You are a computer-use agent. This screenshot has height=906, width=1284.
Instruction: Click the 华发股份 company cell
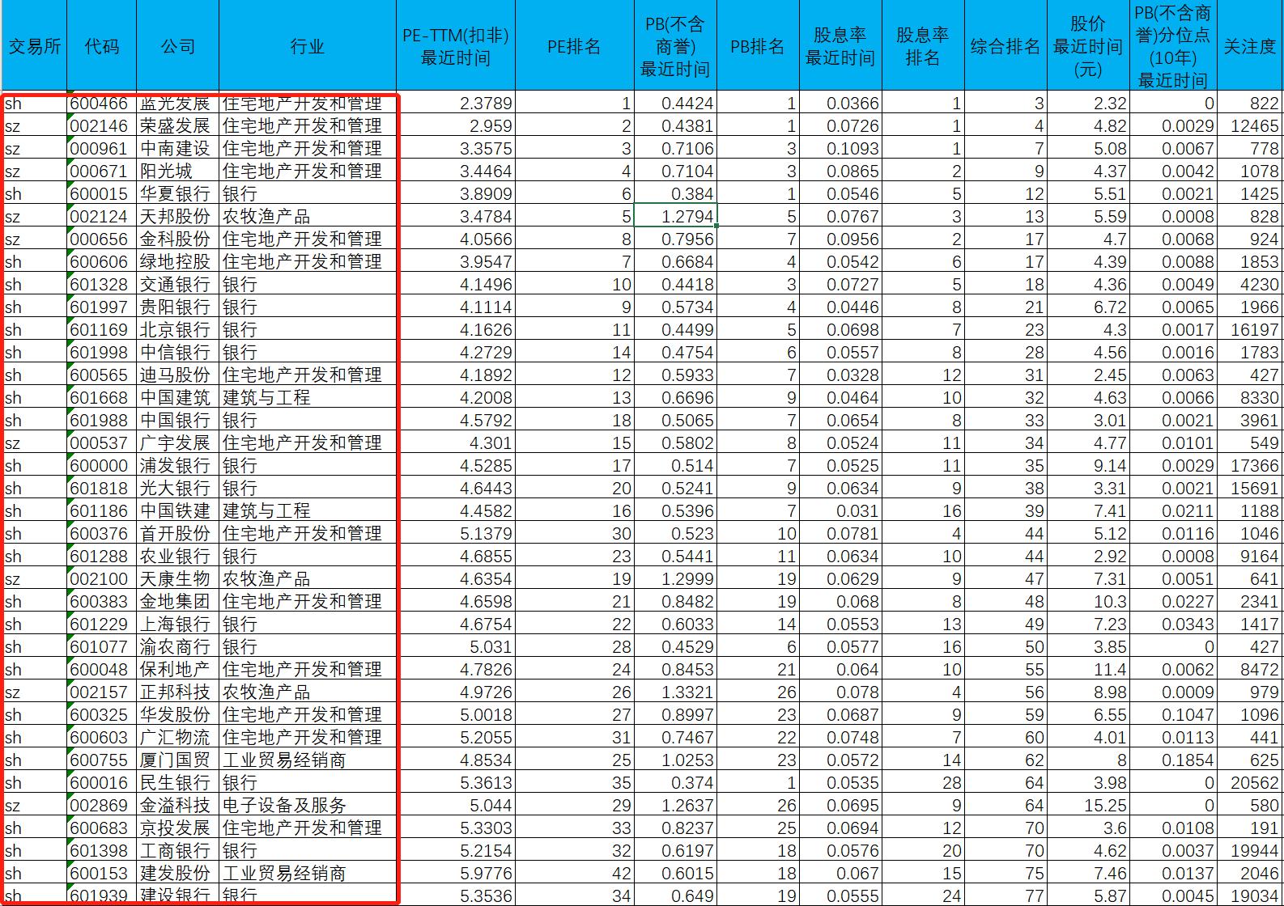178,714
